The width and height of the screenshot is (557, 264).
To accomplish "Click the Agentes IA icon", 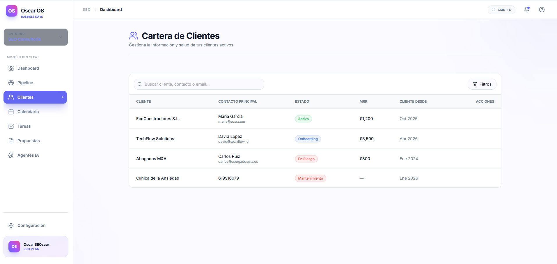I will [11, 155].
